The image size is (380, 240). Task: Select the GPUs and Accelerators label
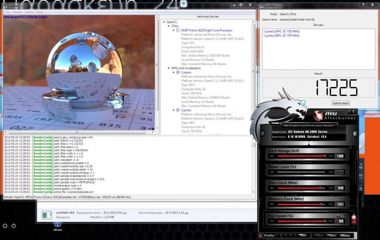click(186, 68)
